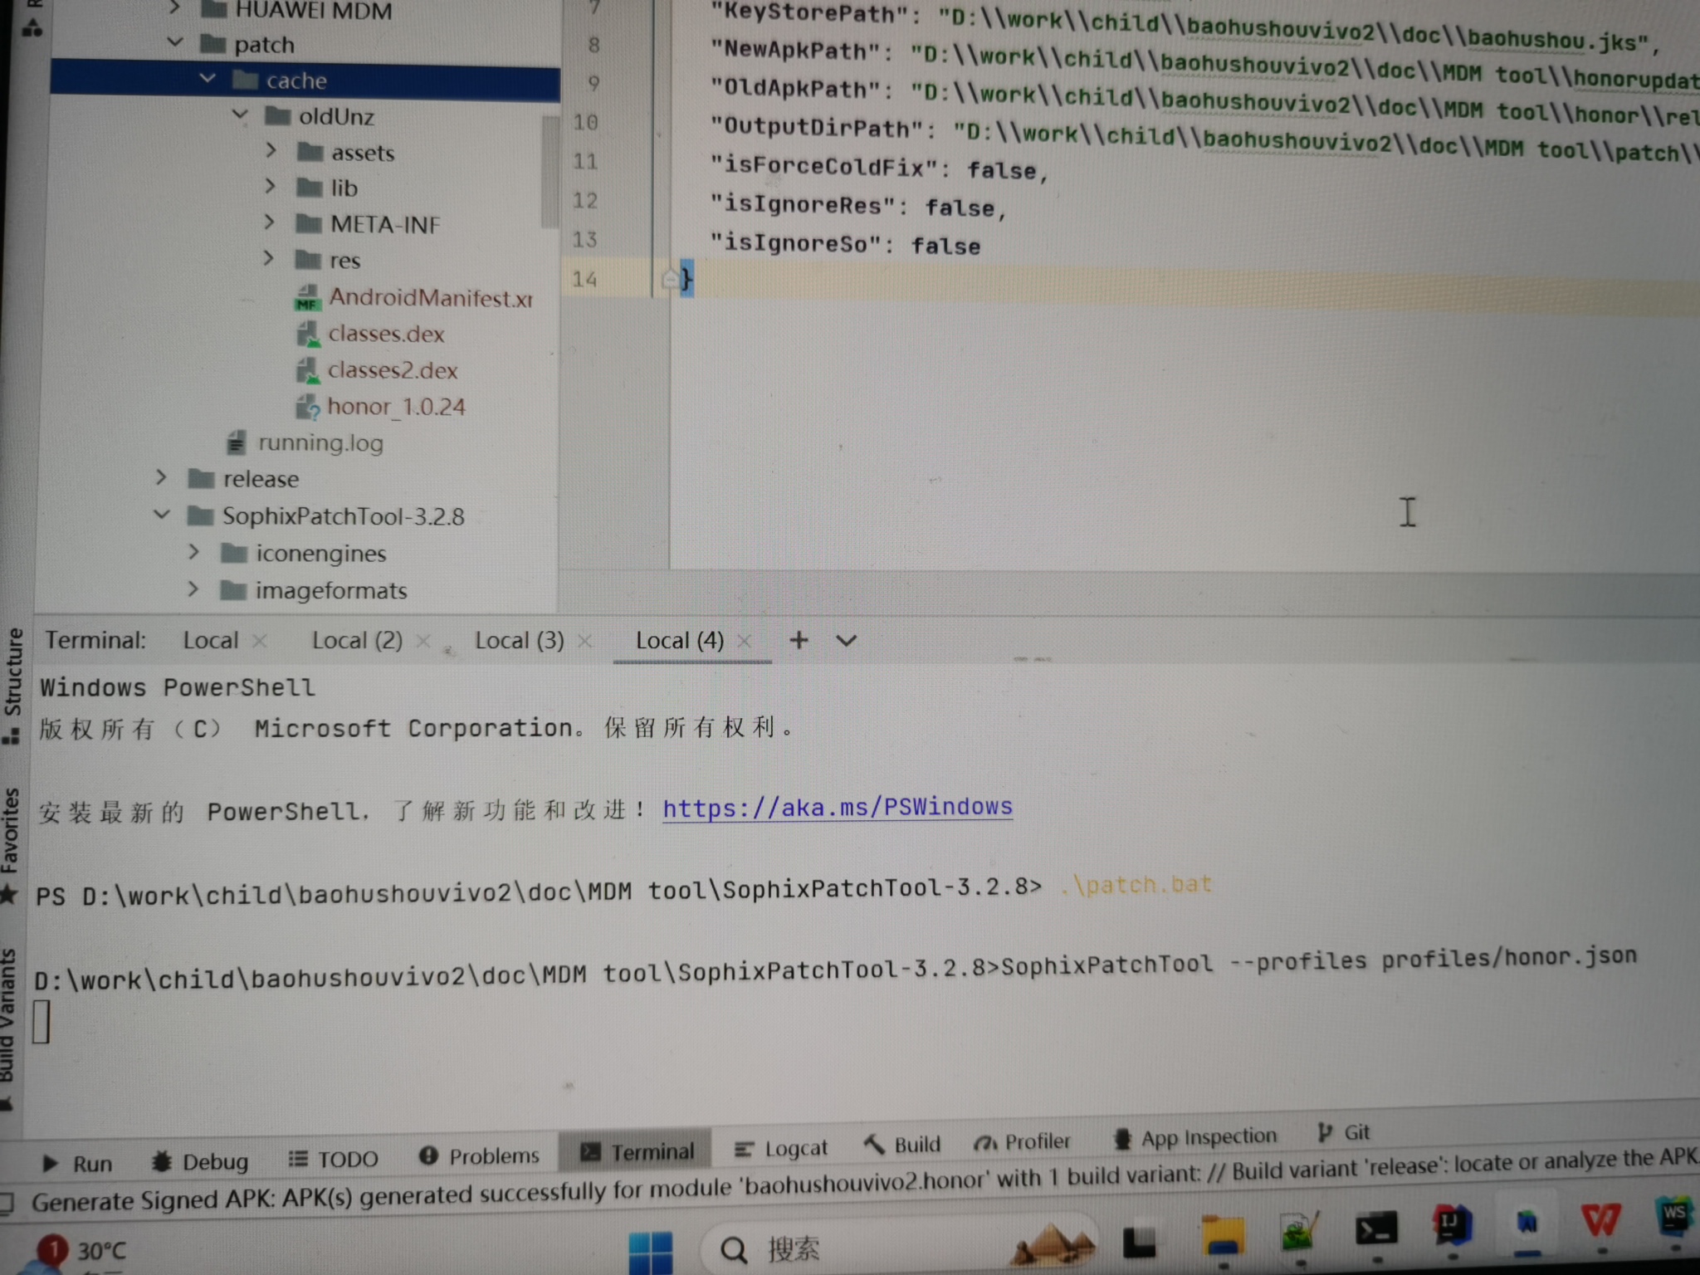Expand the assets folder
Viewport: 1700px width, 1275px height.
coord(271,151)
